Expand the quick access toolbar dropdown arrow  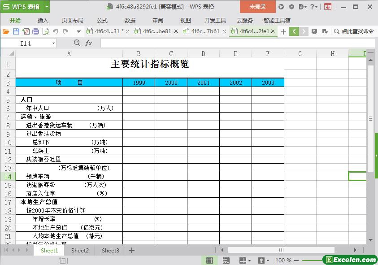(x=78, y=31)
